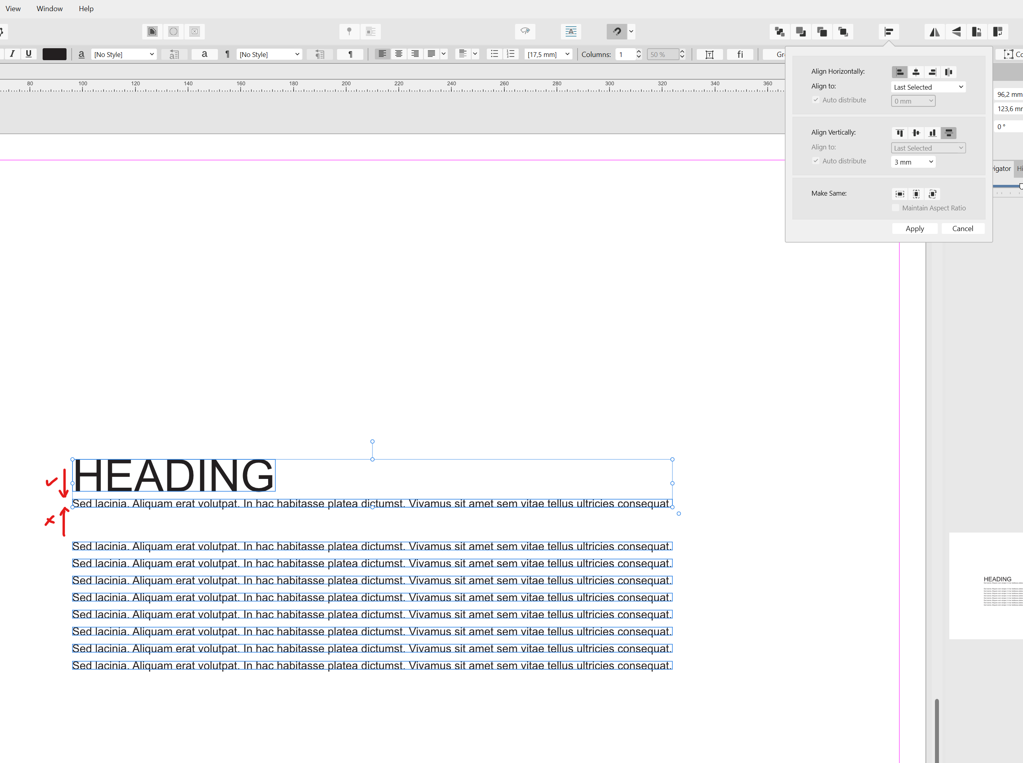Click Move to Front arrange icon
This screenshot has height=763, width=1023.
pyautogui.click(x=843, y=31)
